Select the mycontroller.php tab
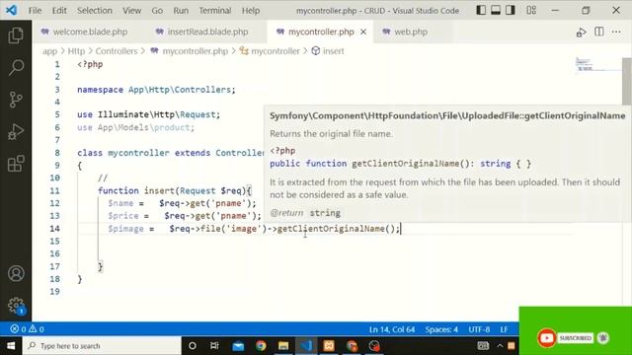Screen dimensions: 632x355 (321, 32)
